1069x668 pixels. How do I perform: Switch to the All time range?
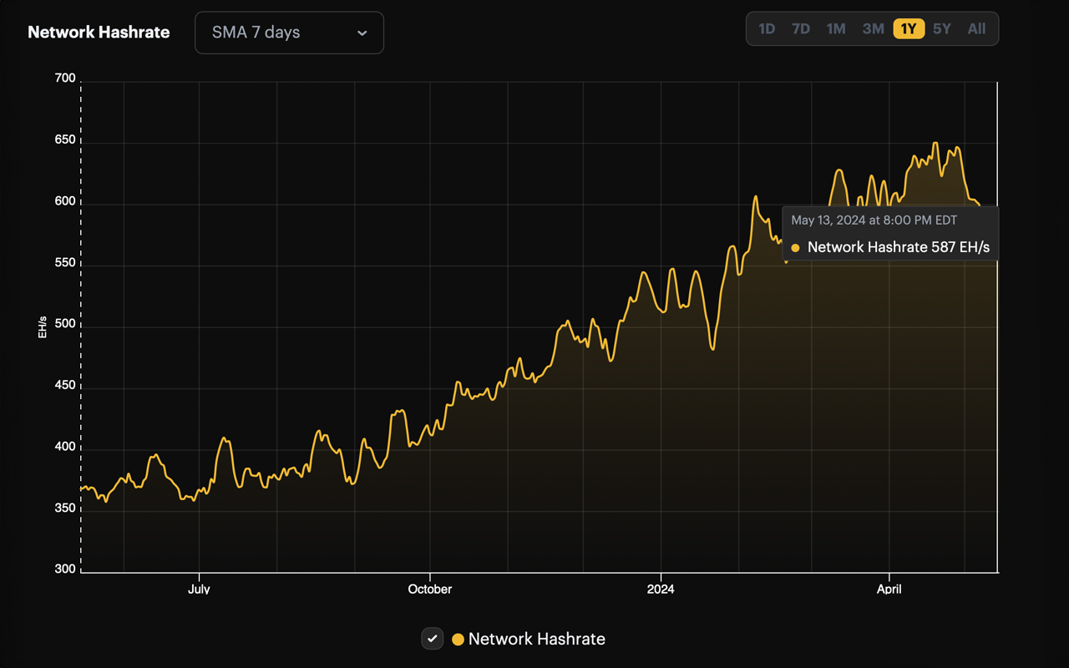pos(976,28)
